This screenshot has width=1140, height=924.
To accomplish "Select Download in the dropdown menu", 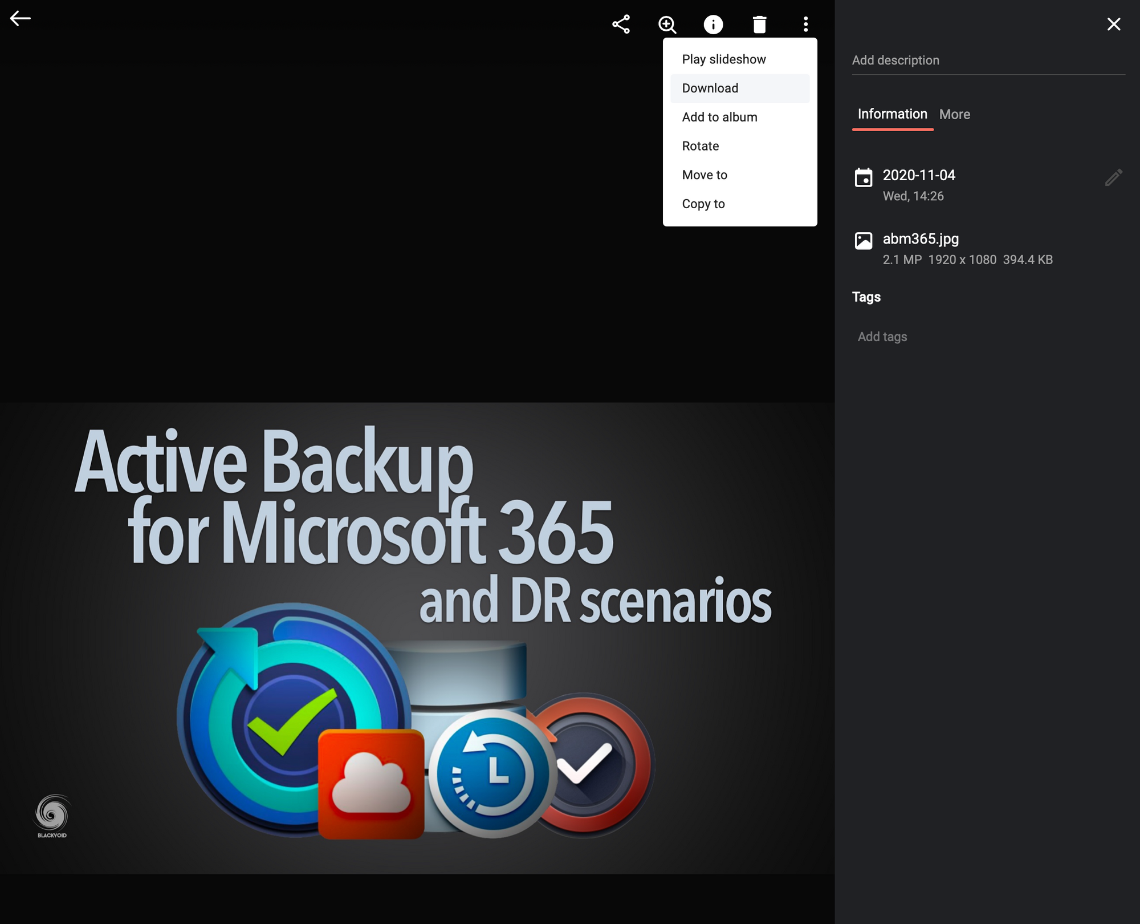I will pos(740,88).
